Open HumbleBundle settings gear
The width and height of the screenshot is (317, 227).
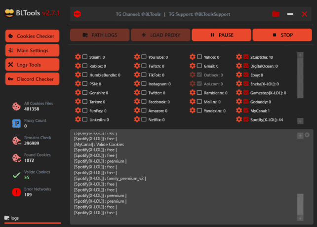pos(78,75)
